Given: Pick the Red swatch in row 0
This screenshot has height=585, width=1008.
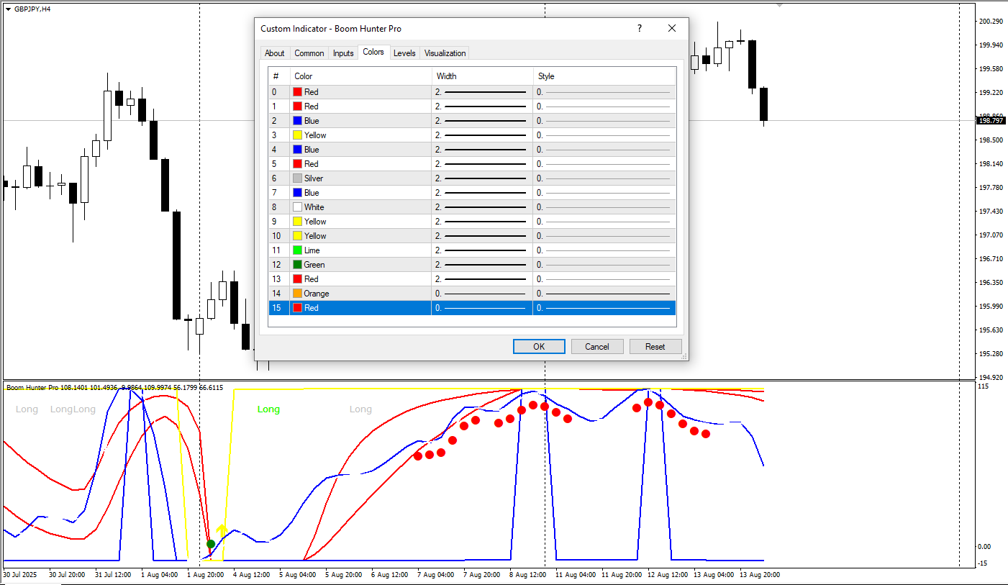Looking at the screenshot, I should click(x=297, y=92).
